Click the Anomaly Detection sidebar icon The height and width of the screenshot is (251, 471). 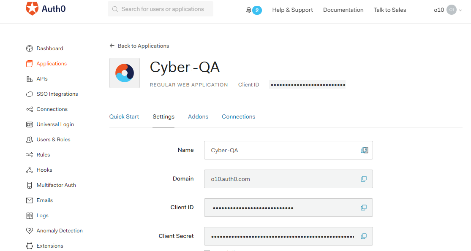point(30,230)
